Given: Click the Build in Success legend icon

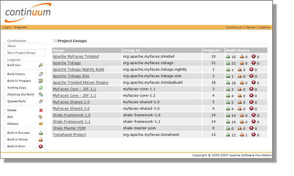Looking at the screenshot, I should click(41, 133).
